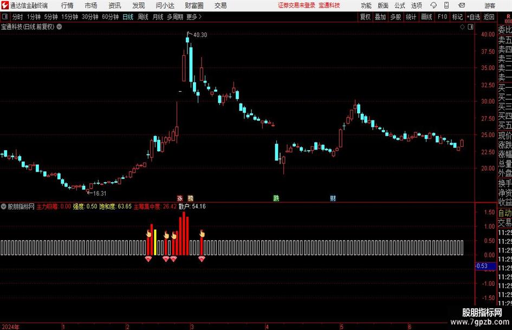This screenshot has height=330, width=512.
Task: Click the 2024年 timeline label
Action: click(10, 327)
